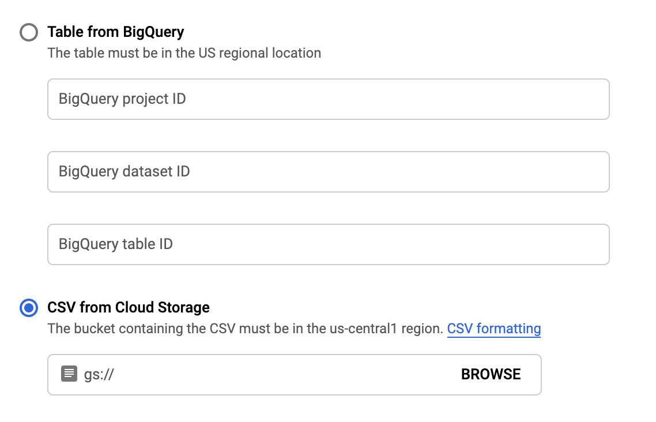Open the CSV formatting link
This screenshot has width=656, height=422.
(494, 329)
